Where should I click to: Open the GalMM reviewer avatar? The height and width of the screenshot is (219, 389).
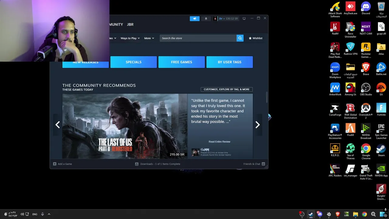click(x=195, y=152)
